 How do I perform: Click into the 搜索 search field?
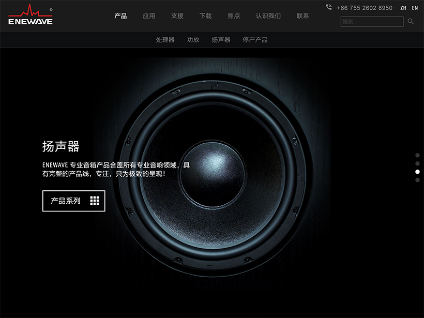(x=371, y=22)
